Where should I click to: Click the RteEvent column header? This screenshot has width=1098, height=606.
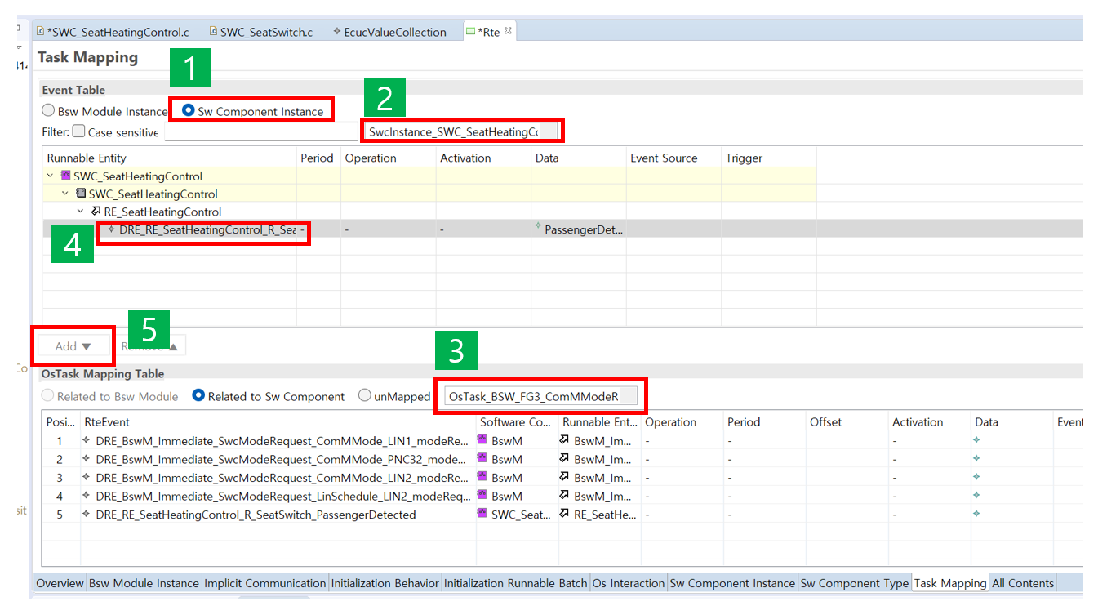pyautogui.click(x=278, y=422)
